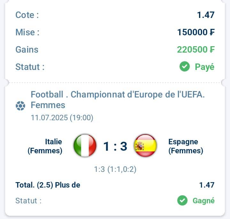Tap the Cote value 1.47
Viewport: 230px width, 219px height.
(206, 15)
